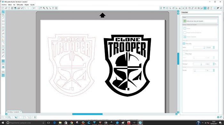Click the black Clone Trooper image
This screenshot has width=224, height=125.
tap(127, 66)
